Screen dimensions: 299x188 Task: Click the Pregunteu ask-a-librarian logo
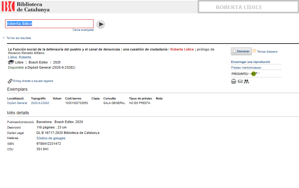pos(246,74)
